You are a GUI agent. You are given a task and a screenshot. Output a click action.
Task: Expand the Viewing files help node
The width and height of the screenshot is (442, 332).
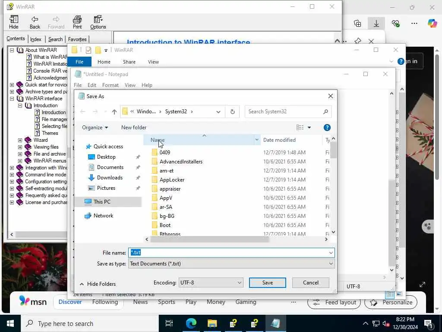(20, 147)
